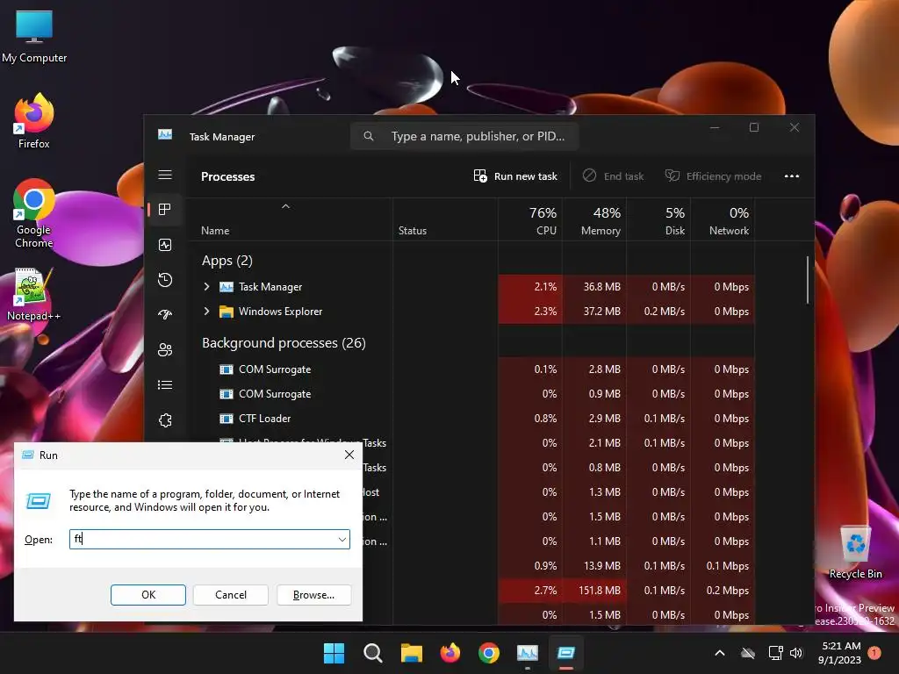Click the Windows Explorer folder icon
The width and height of the screenshot is (899, 674).
[227, 312]
